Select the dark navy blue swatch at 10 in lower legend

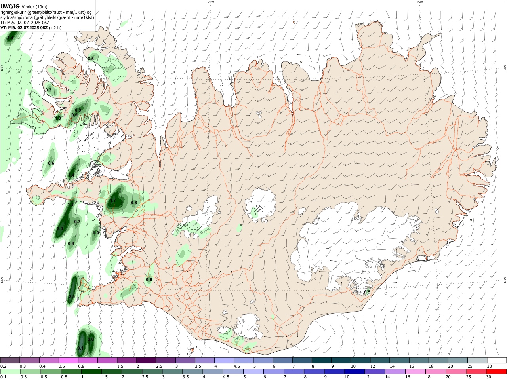pyautogui.click(x=354, y=371)
